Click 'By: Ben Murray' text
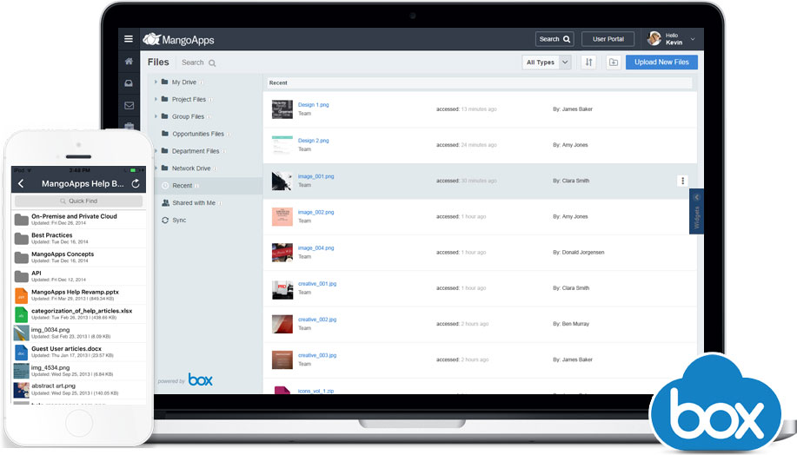The height and width of the screenshot is (455, 797). (571, 324)
